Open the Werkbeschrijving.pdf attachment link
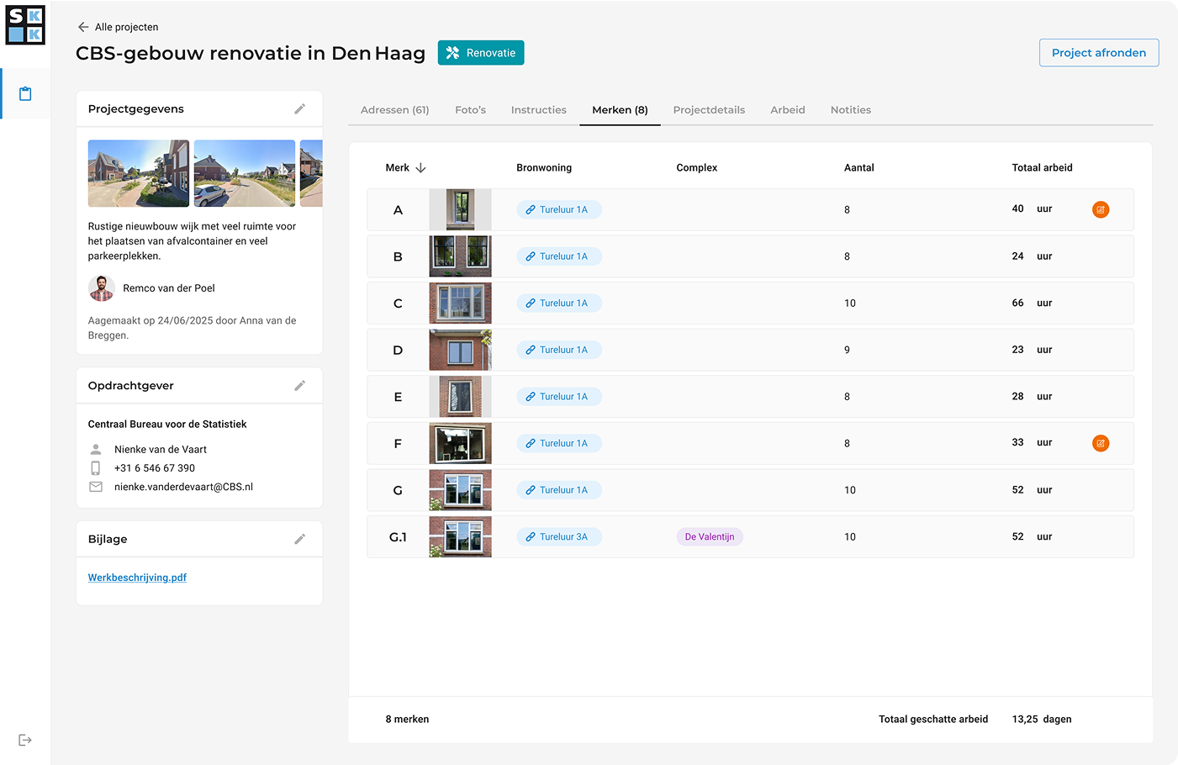This screenshot has width=1178, height=765. 137,578
